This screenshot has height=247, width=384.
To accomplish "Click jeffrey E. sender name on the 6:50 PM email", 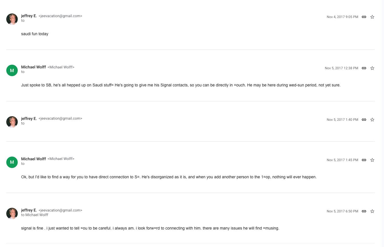I will coord(29,210).
